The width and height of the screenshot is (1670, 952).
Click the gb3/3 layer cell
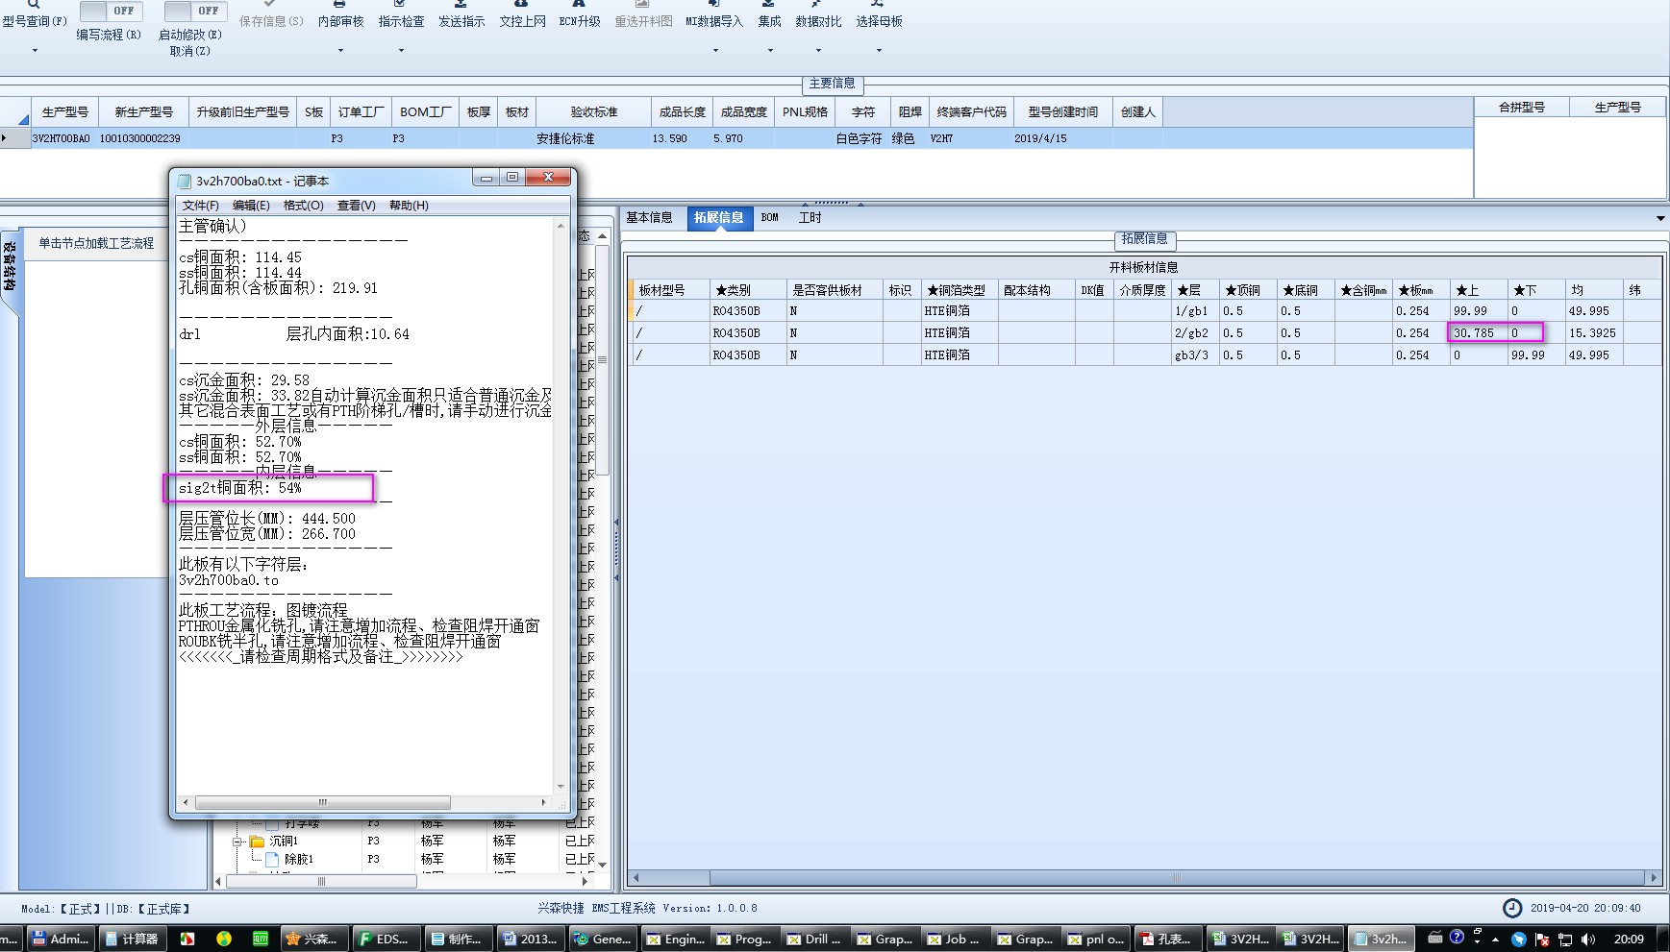click(x=1195, y=355)
